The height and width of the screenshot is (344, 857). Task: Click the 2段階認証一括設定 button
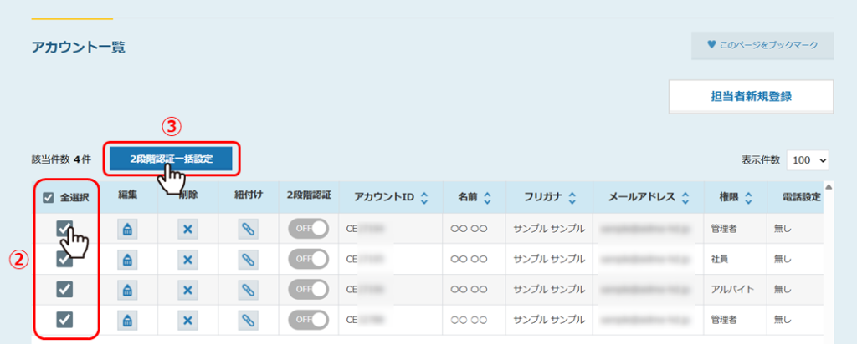[170, 158]
